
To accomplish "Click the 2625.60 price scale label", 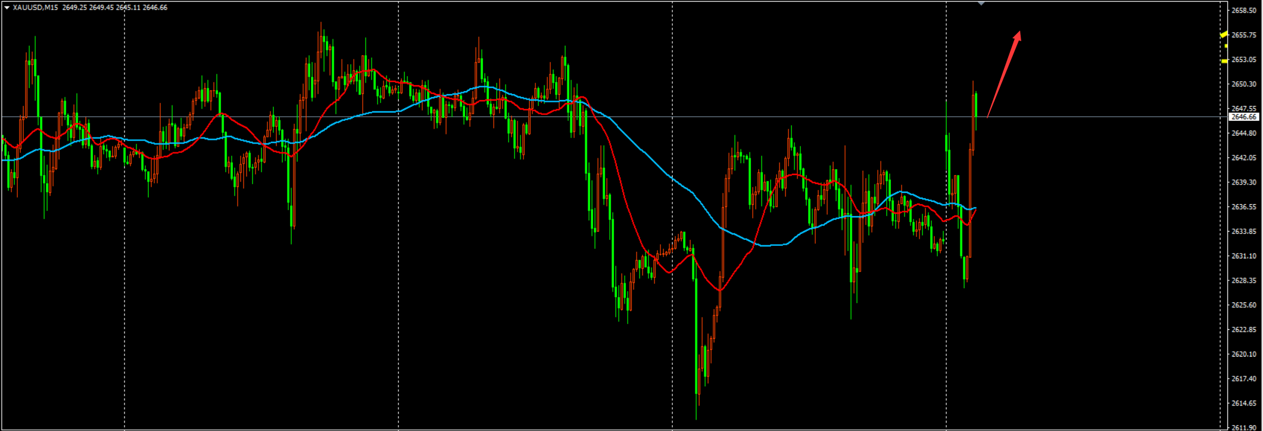I will (x=1243, y=305).
